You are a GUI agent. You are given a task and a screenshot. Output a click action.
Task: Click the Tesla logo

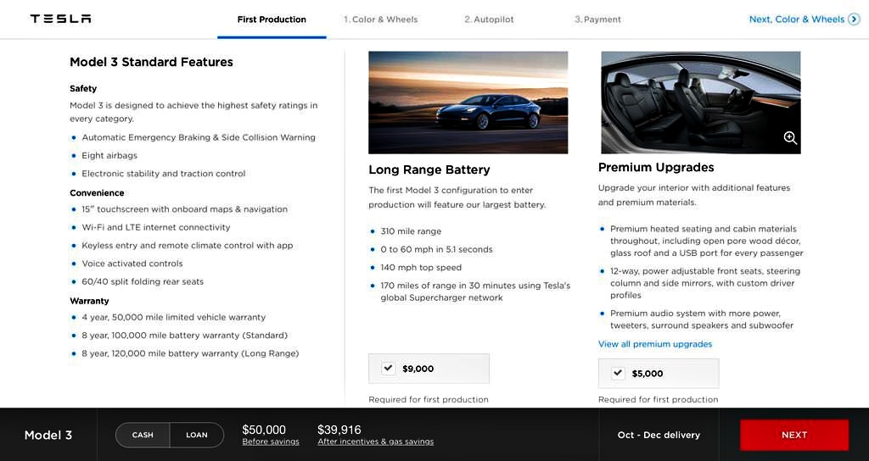pyautogui.click(x=60, y=19)
